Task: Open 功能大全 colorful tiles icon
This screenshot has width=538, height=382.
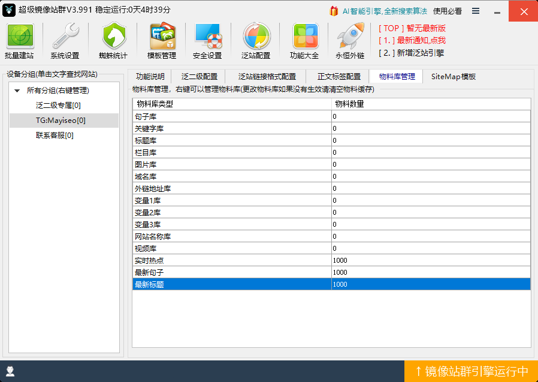Action: coord(305,37)
